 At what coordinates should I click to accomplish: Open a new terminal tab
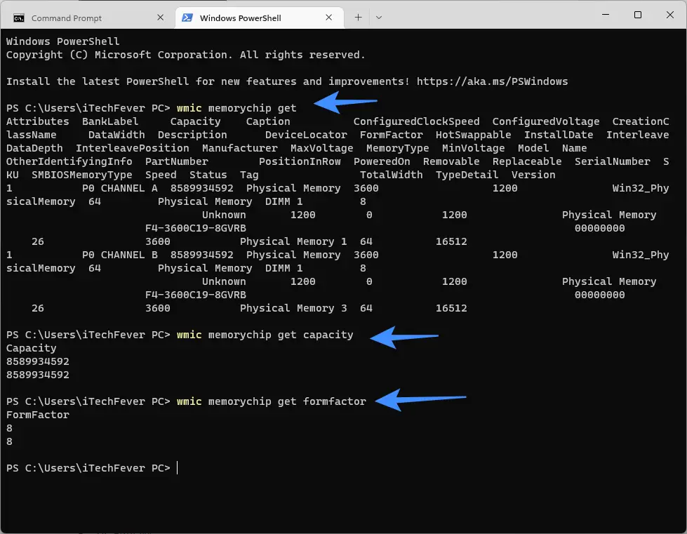[x=358, y=18]
